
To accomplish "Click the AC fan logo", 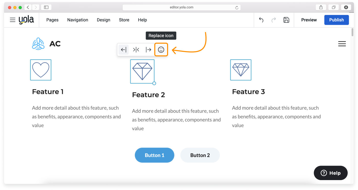I will 38,44.
